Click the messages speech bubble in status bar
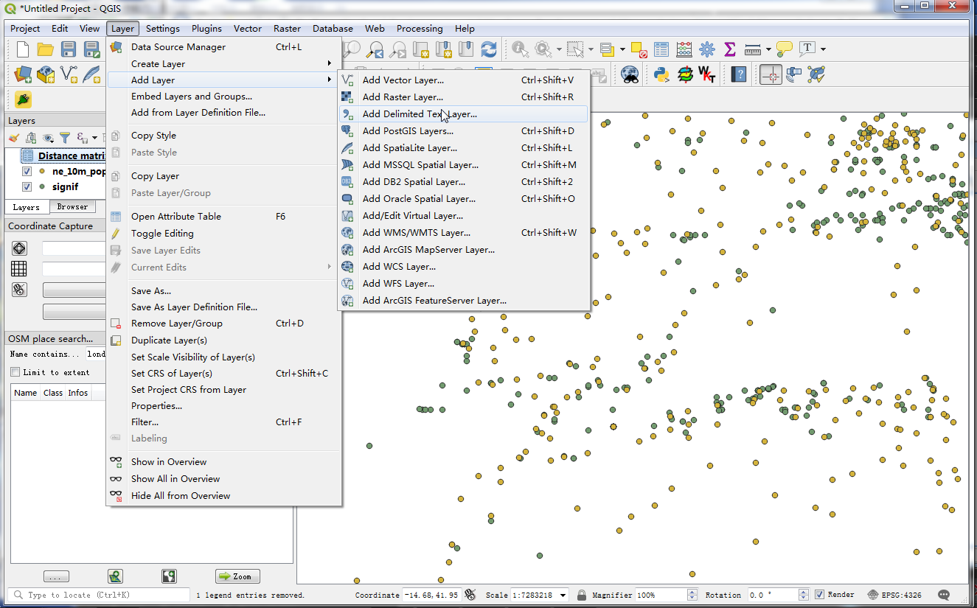Viewport: 977px width, 608px height. tap(944, 595)
